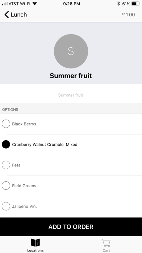Select the Field Greens option
The image size is (142, 253).
pos(71,186)
